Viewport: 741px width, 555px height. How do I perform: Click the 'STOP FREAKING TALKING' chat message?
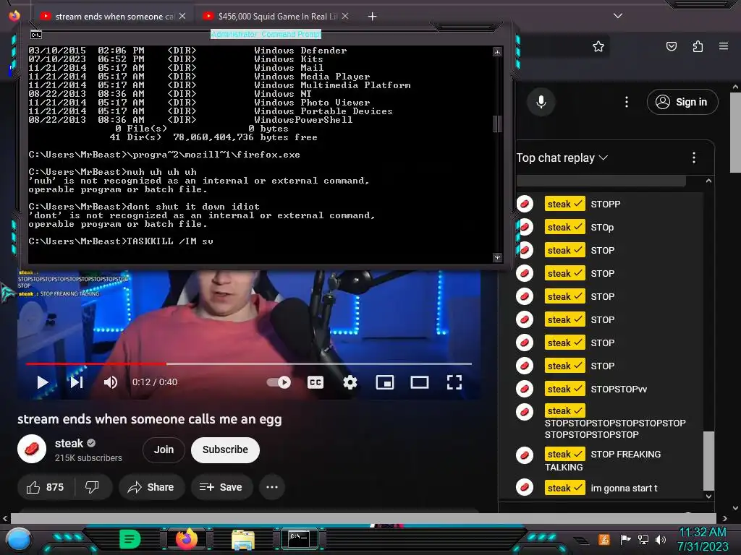[603, 460]
